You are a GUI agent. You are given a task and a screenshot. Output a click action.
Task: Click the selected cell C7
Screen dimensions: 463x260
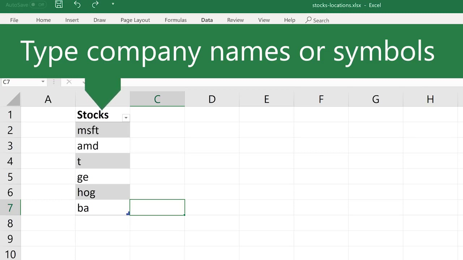tap(157, 208)
